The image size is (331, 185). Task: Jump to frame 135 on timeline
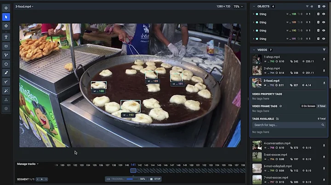pos(95,165)
